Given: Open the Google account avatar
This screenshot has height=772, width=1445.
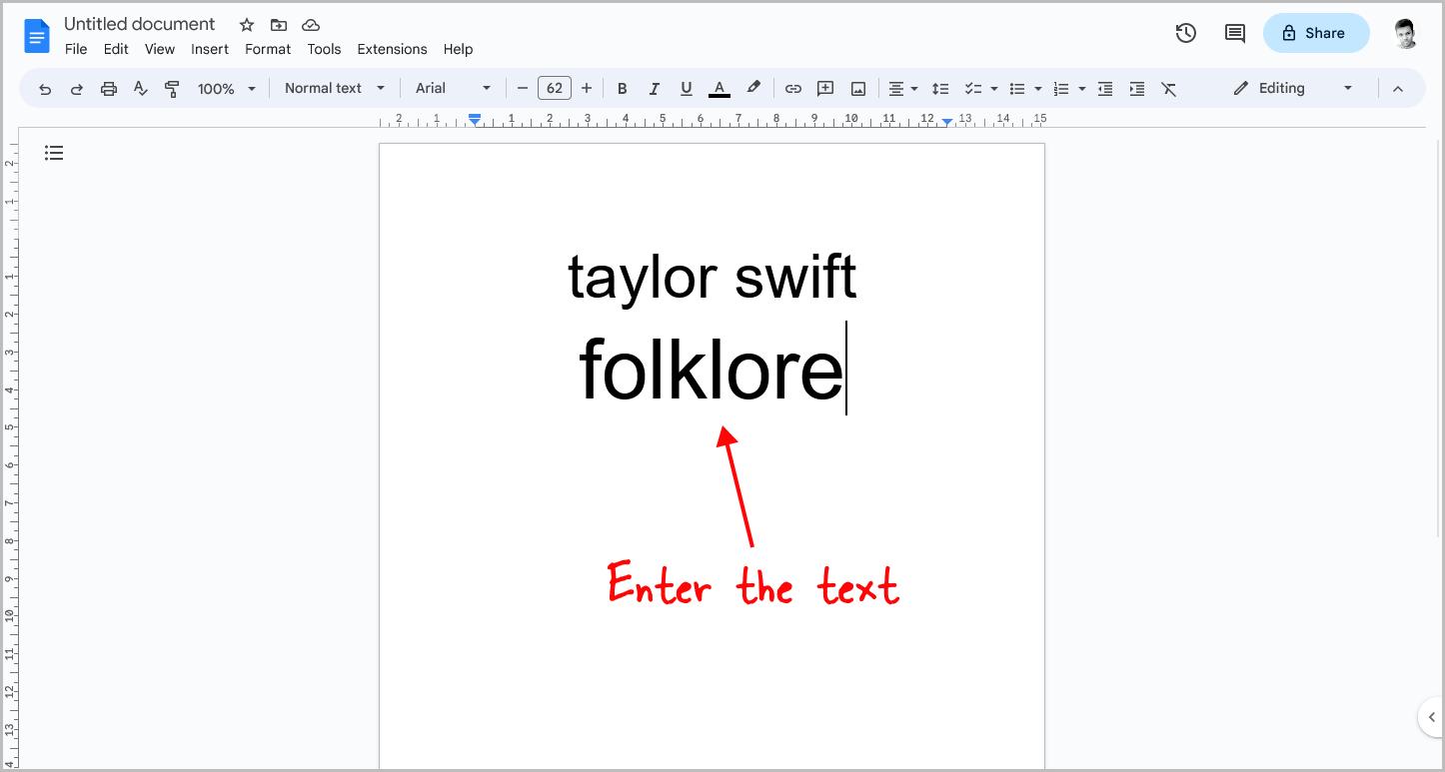Looking at the screenshot, I should [1406, 33].
